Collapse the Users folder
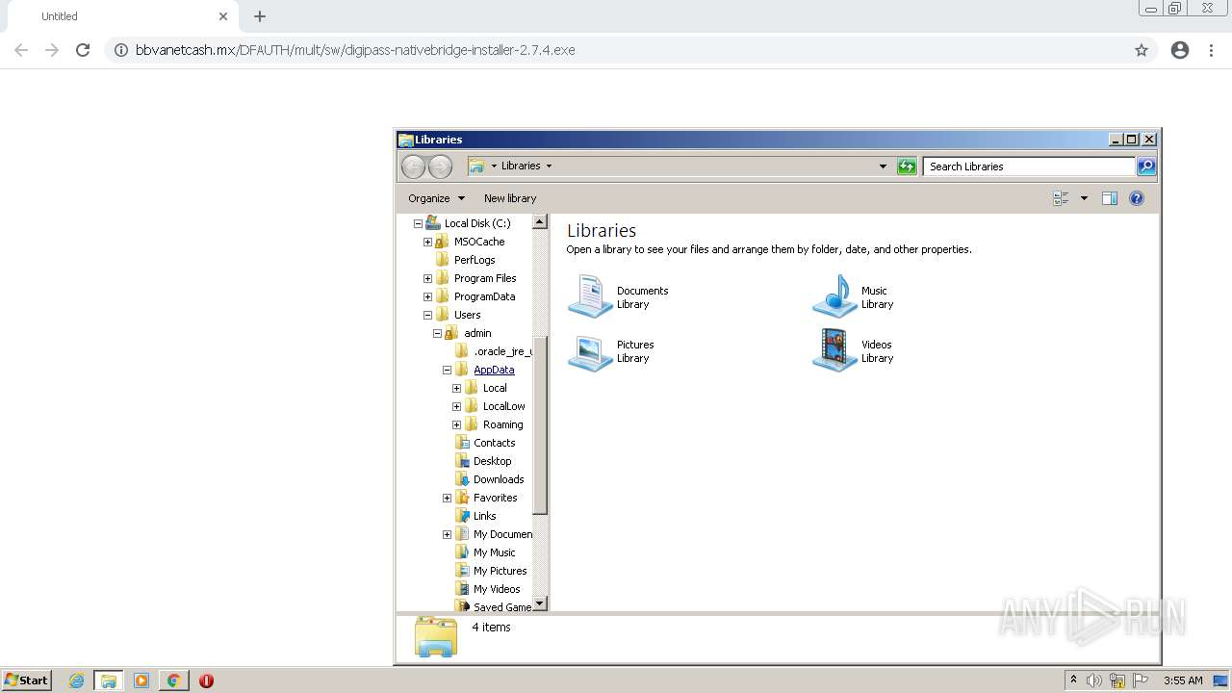This screenshot has height=693, width=1232. 427,315
